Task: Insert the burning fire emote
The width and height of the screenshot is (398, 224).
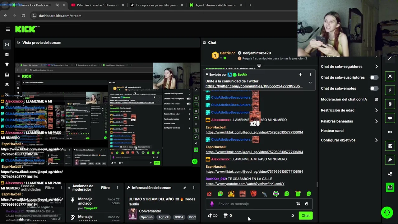Action: point(231,194)
